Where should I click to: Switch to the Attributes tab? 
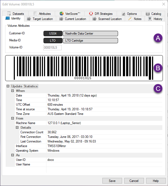42,14
